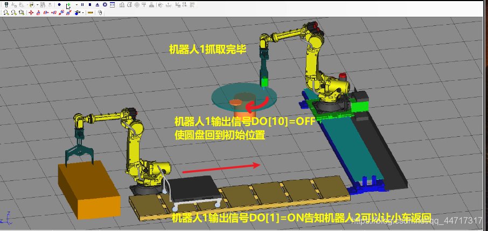Click the view-mode wireframe sphere icon
Image resolution: width=488 pixels, height=231 pixels.
[x=78, y=13]
